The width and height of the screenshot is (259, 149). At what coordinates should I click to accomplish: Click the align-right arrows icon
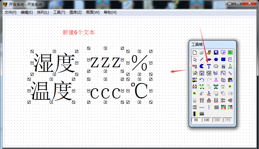[195, 107]
